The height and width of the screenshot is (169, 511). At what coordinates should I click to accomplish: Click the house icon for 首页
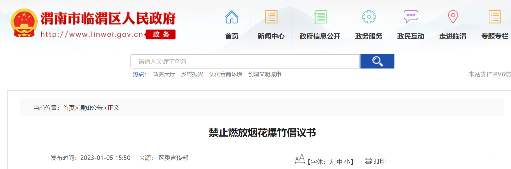[231, 17]
